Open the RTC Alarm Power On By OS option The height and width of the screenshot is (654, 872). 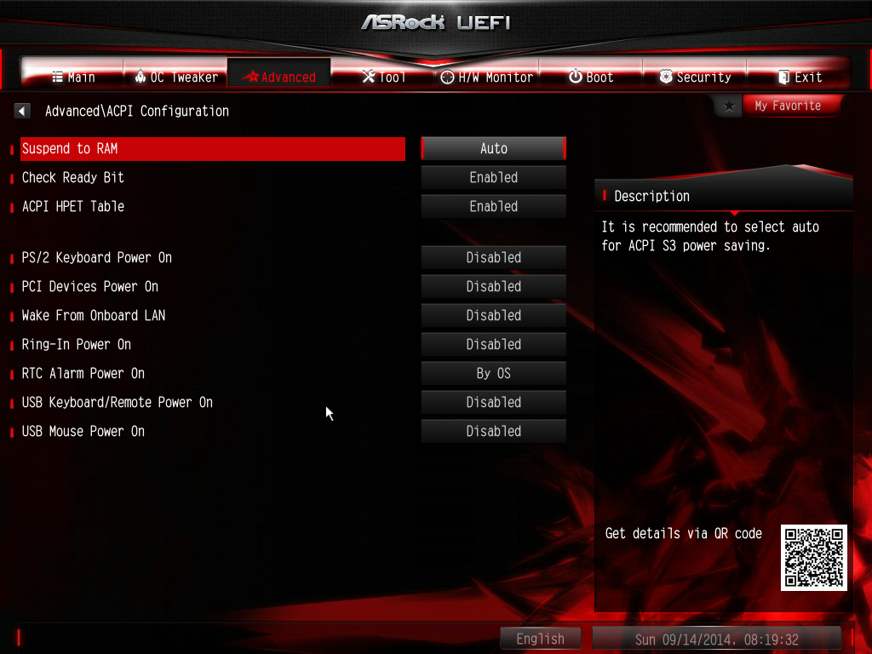click(493, 373)
